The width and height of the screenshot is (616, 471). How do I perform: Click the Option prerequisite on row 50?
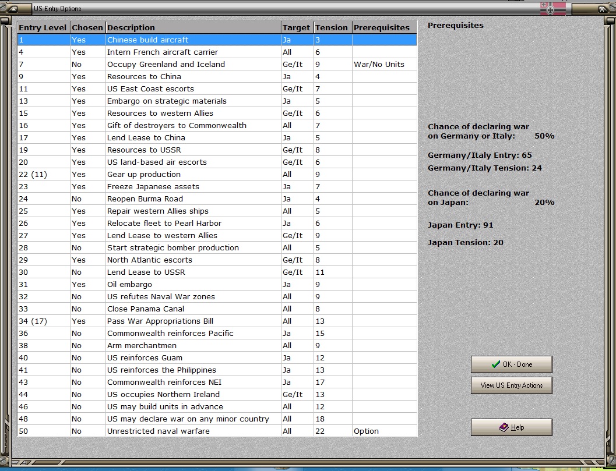click(x=384, y=431)
